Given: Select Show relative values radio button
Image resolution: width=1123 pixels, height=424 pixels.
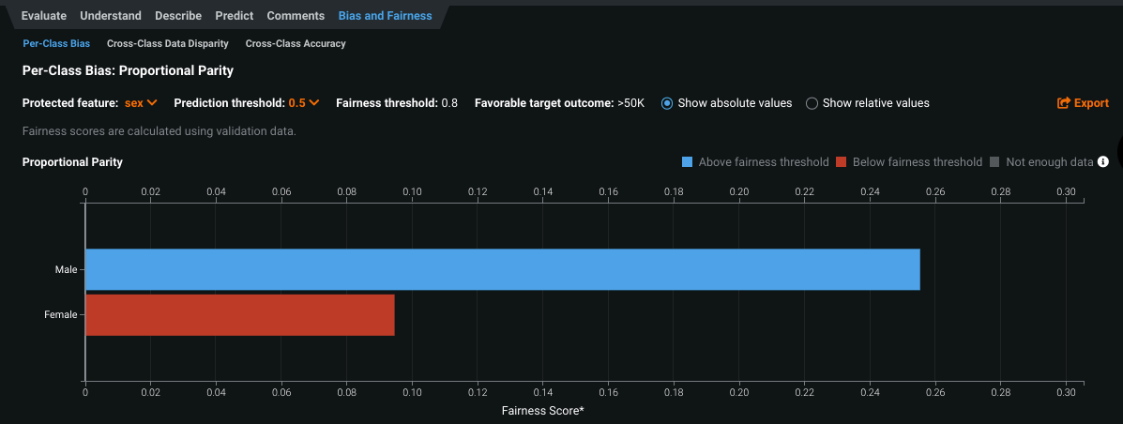Looking at the screenshot, I should click(812, 103).
